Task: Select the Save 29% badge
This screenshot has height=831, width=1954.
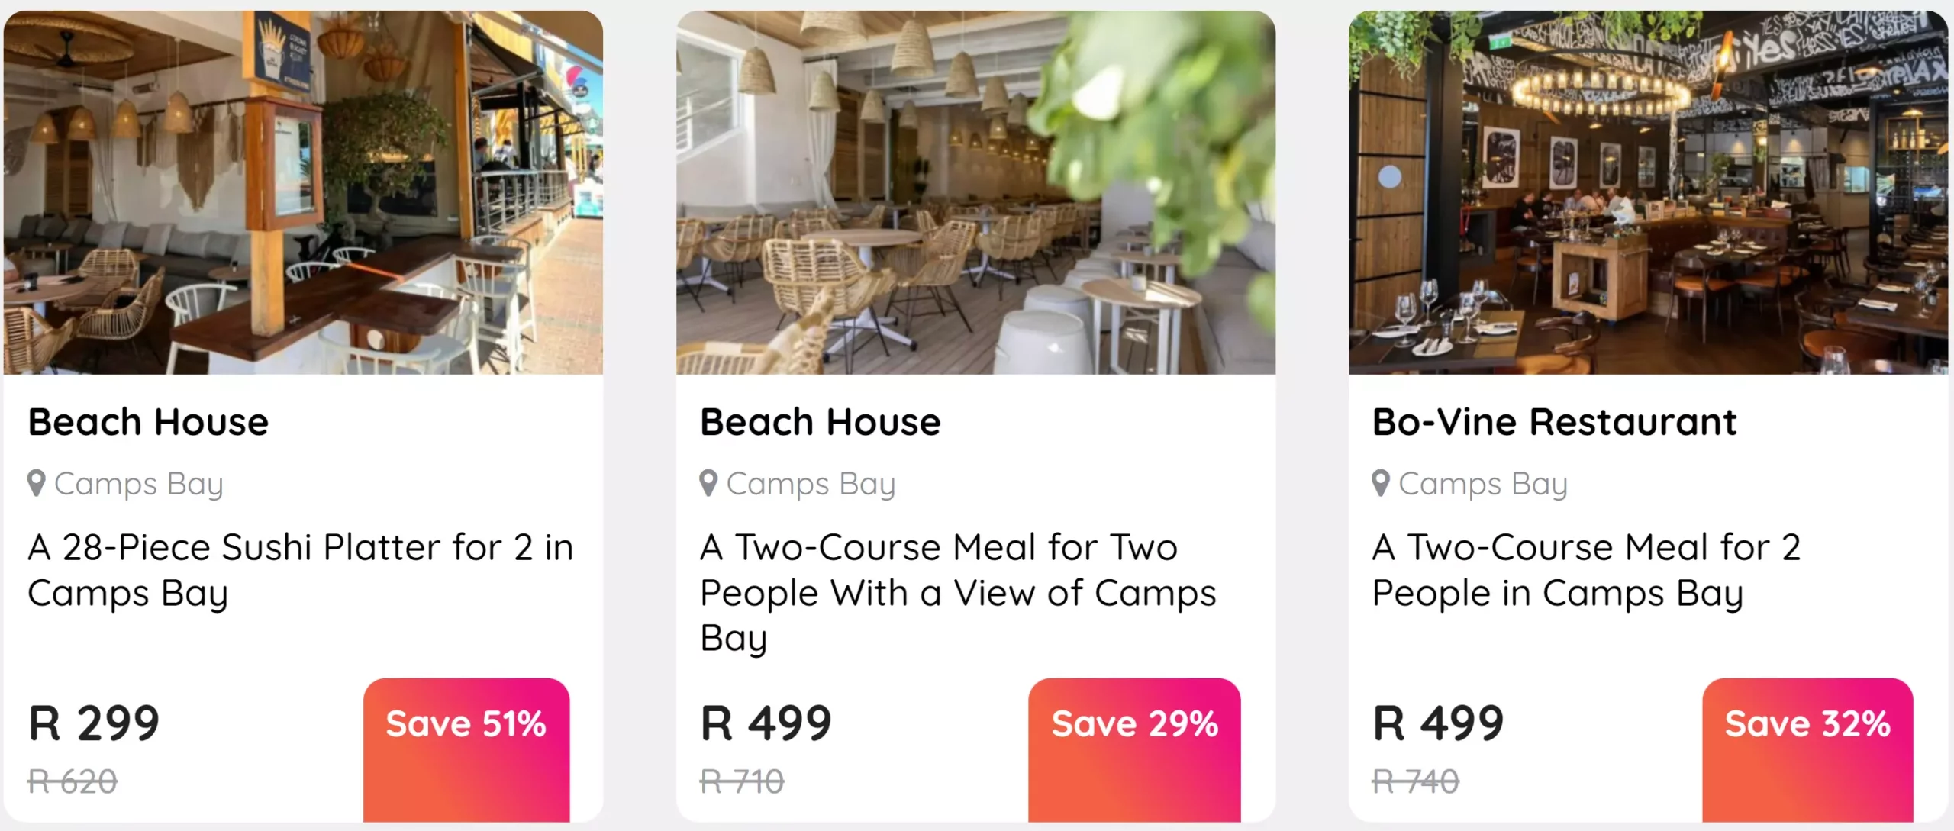Action: (1133, 723)
